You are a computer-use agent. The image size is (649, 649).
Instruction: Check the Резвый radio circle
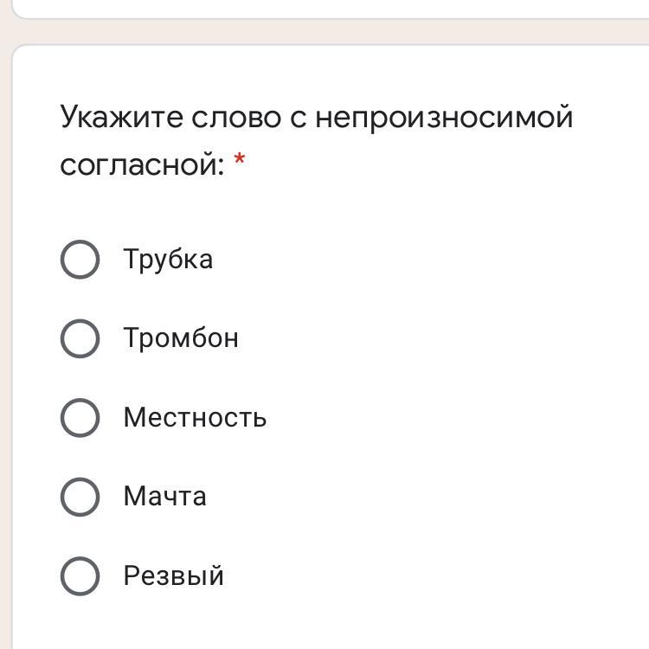tap(80, 575)
